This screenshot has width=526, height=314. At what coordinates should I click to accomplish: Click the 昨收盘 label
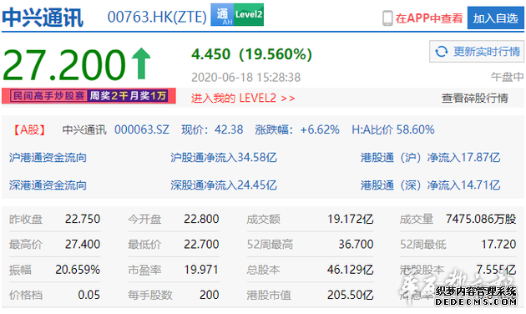[x=26, y=220]
